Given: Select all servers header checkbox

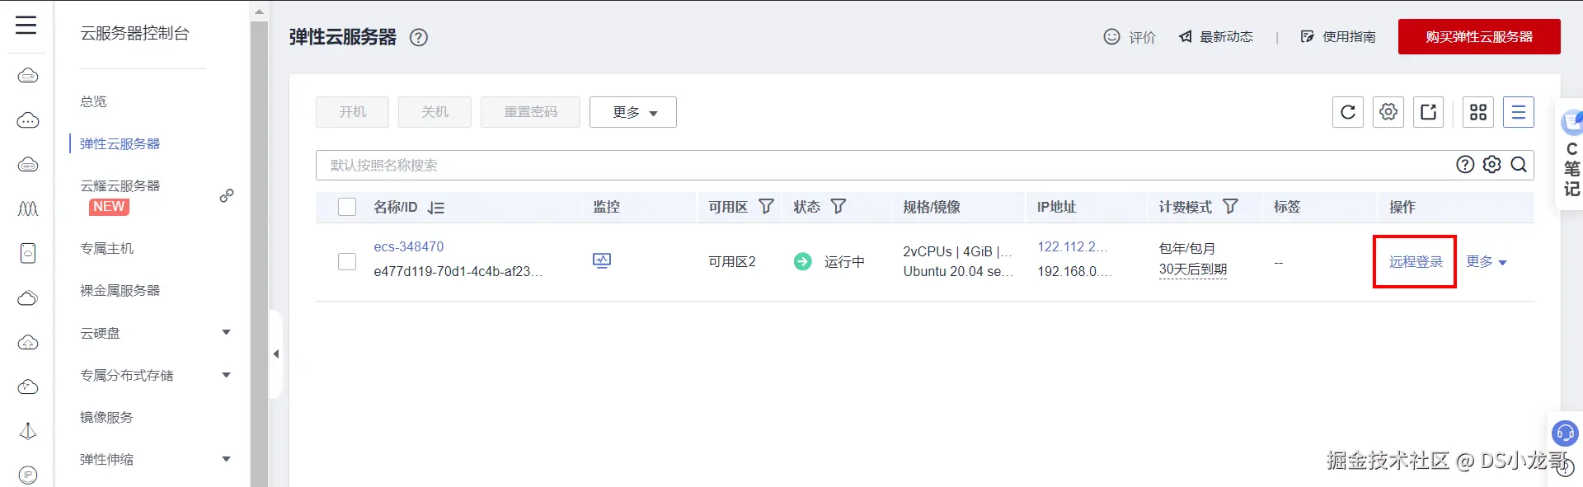Looking at the screenshot, I should 347,207.
